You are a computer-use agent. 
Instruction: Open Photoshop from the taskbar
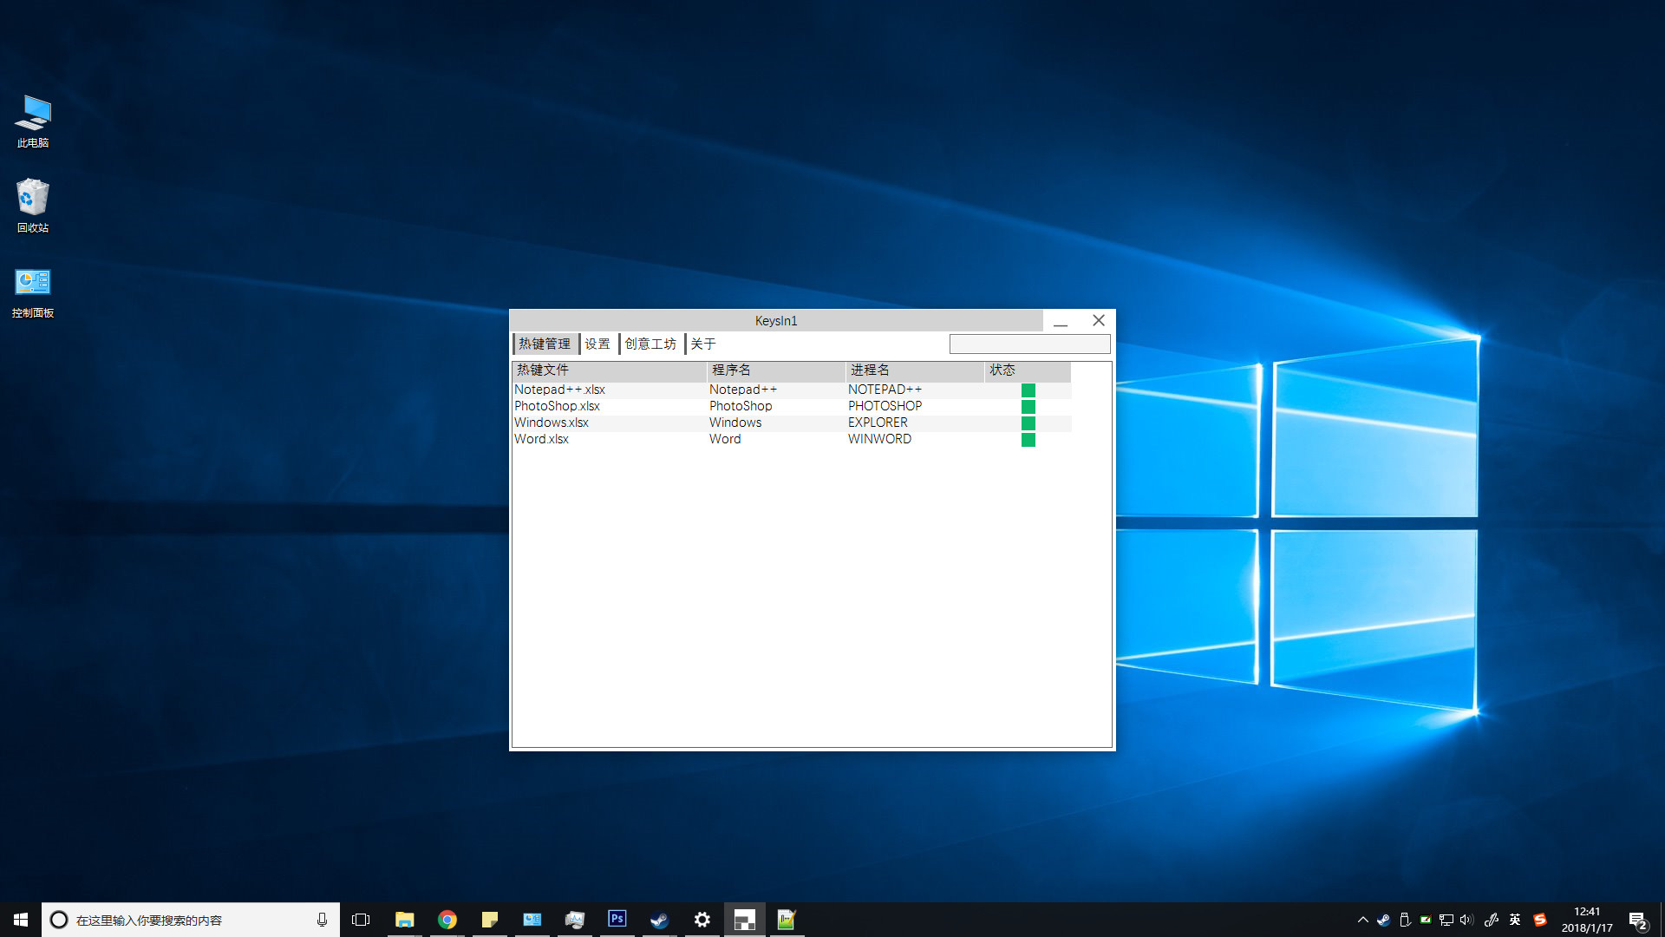(x=617, y=919)
